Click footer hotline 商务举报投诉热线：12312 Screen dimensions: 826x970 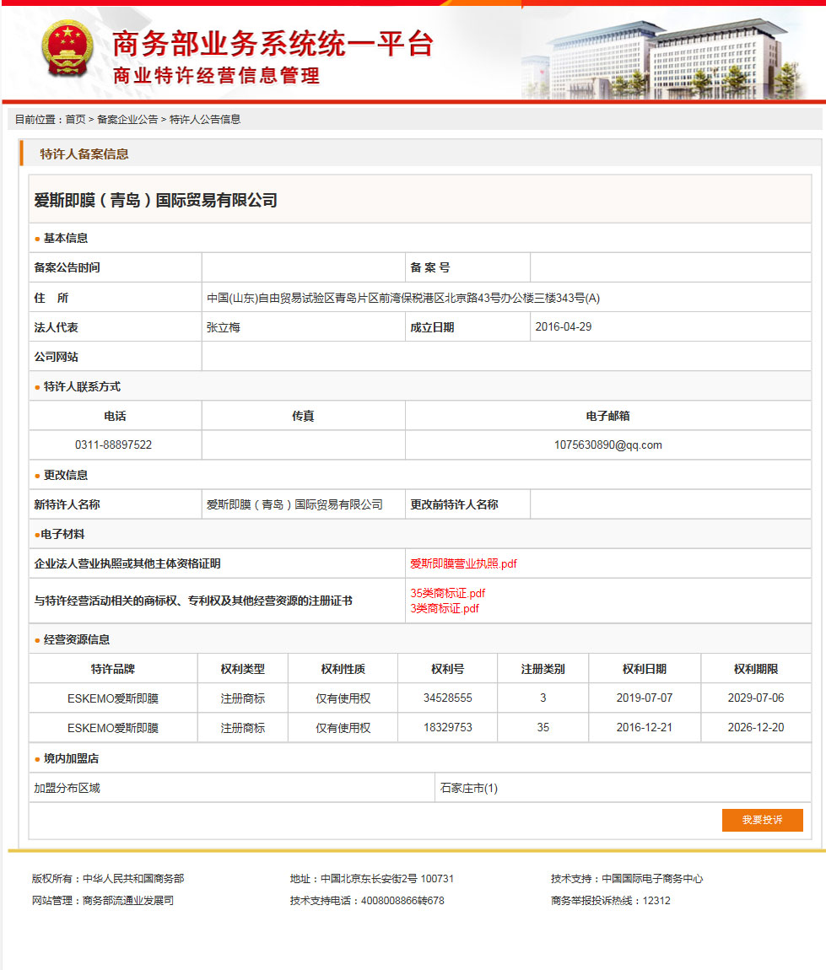[x=611, y=901]
